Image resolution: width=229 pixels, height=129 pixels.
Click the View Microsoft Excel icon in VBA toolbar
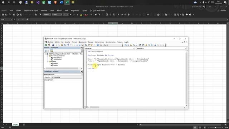(x=46, y=45)
